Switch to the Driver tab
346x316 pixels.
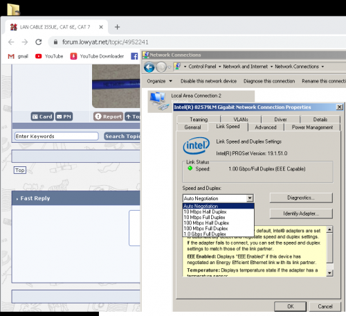pos(280,119)
